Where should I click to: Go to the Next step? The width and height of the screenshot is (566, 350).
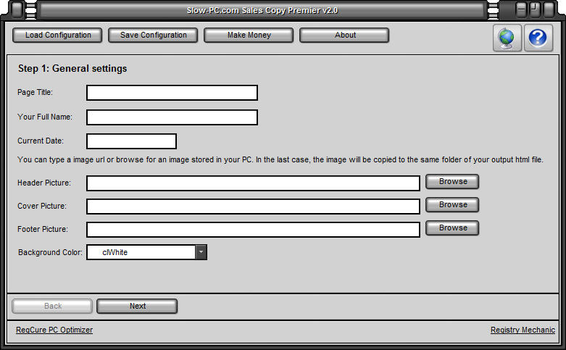click(137, 307)
